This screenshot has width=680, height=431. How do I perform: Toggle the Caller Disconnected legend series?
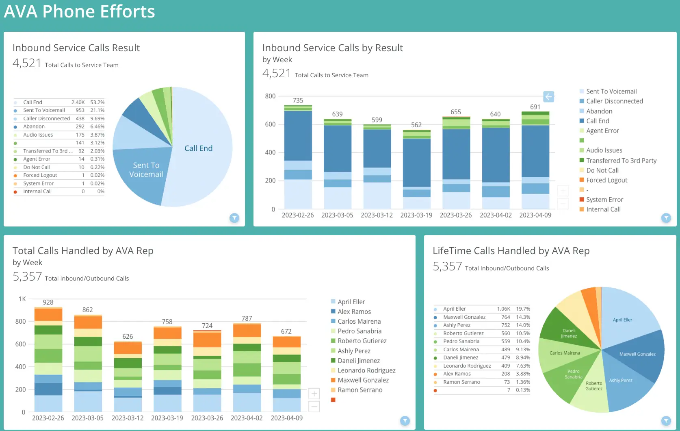[x=611, y=101]
